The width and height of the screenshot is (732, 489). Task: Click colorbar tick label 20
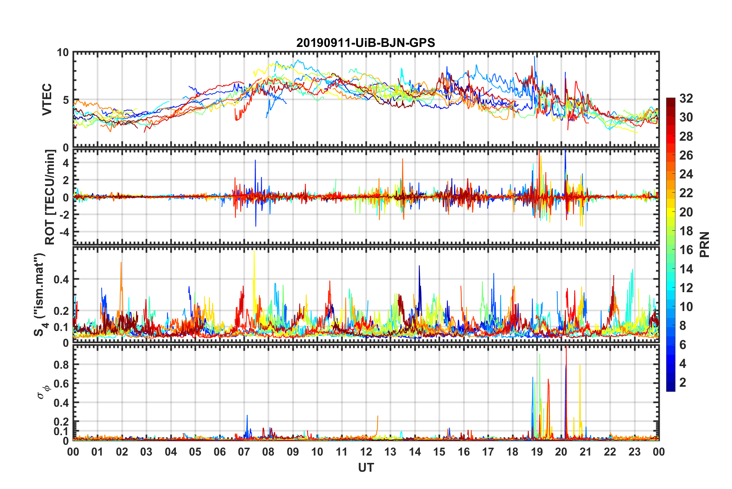[x=686, y=212]
